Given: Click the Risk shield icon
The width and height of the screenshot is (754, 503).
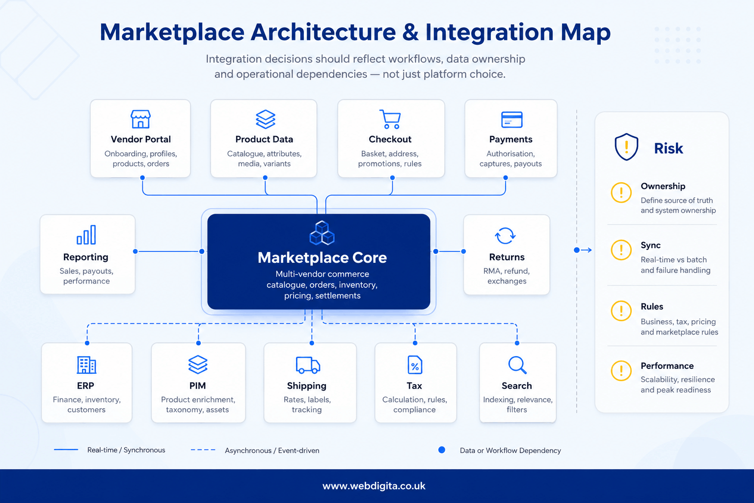Looking at the screenshot, I should (x=626, y=147).
